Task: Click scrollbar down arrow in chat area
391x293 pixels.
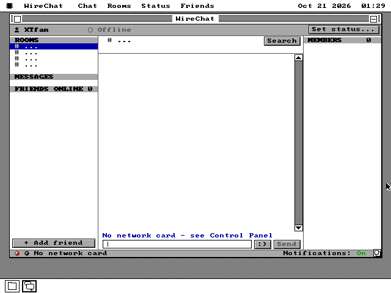Action: [299, 228]
